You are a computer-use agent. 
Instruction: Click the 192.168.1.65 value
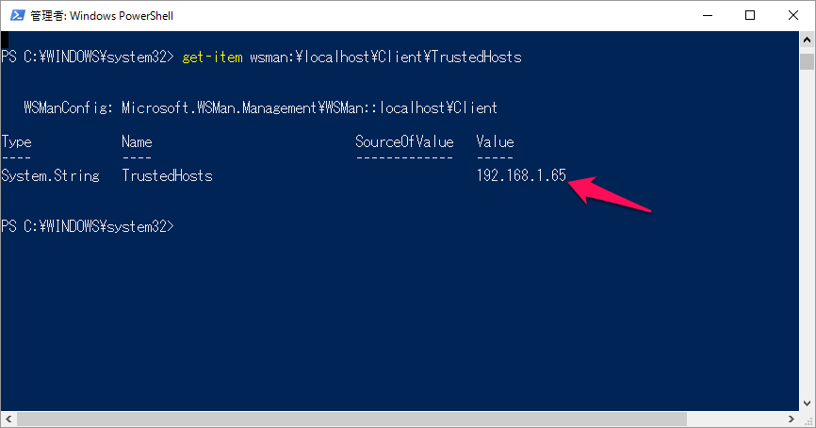click(521, 176)
